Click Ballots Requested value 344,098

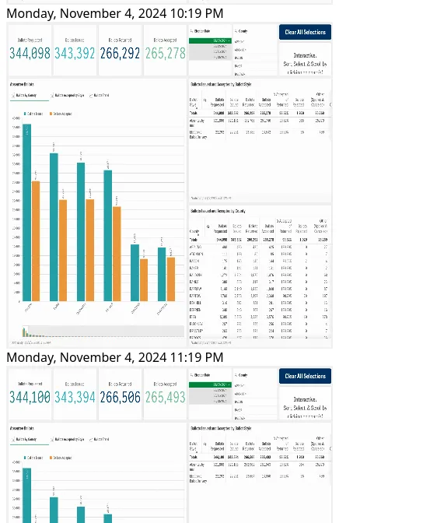pos(30,54)
